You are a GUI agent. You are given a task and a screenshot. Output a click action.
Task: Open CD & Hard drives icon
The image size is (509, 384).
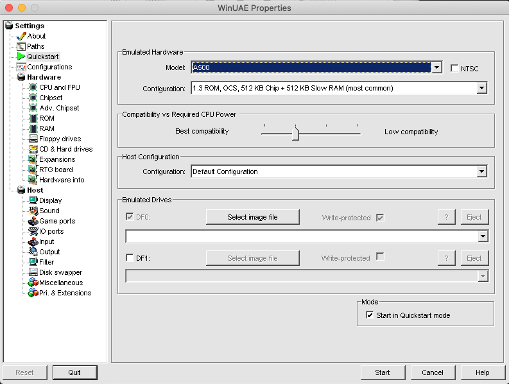(x=33, y=149)
